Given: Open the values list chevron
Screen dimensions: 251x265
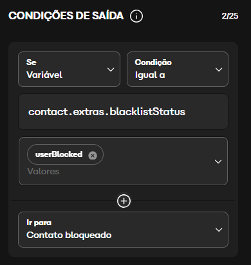Looking at the screenshot, I should [218, 161].
